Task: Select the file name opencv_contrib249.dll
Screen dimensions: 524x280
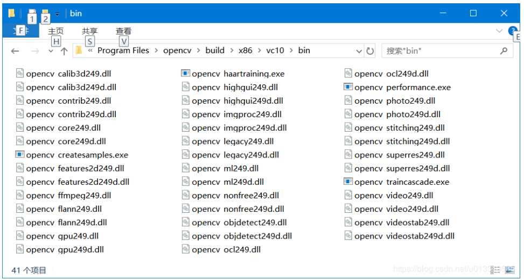Action: 68,100
